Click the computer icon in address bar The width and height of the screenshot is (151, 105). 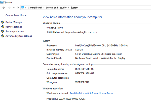click(x=23, y=8)
